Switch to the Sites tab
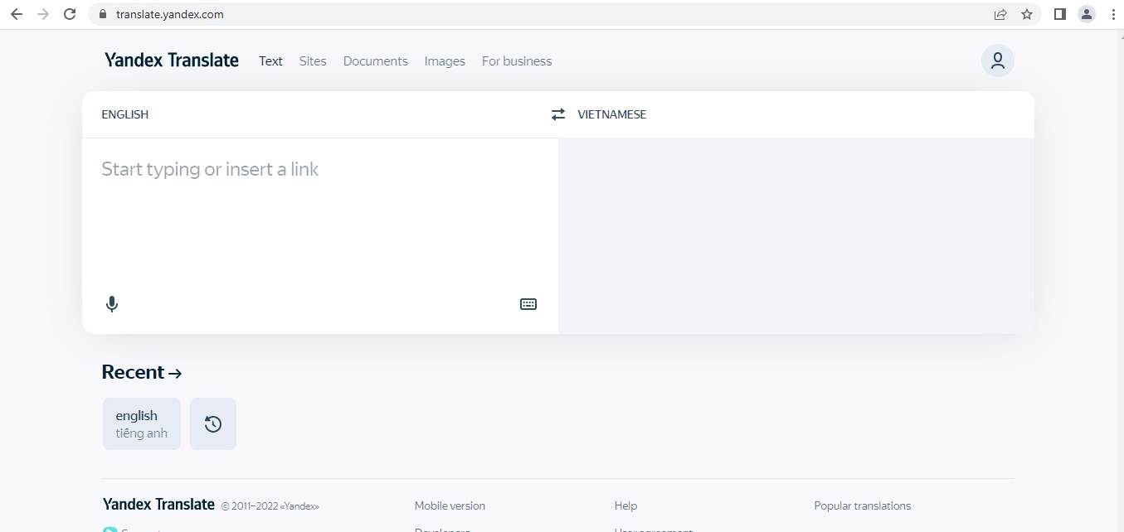1124x532 pixels. (313, 61)
